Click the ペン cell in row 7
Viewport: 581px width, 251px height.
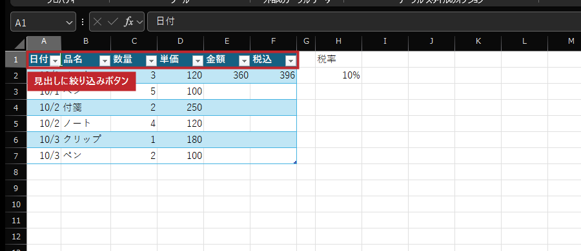point(86,156)
